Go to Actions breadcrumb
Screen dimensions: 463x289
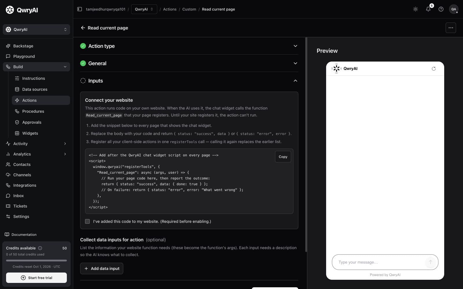click(x=170, y=9)
